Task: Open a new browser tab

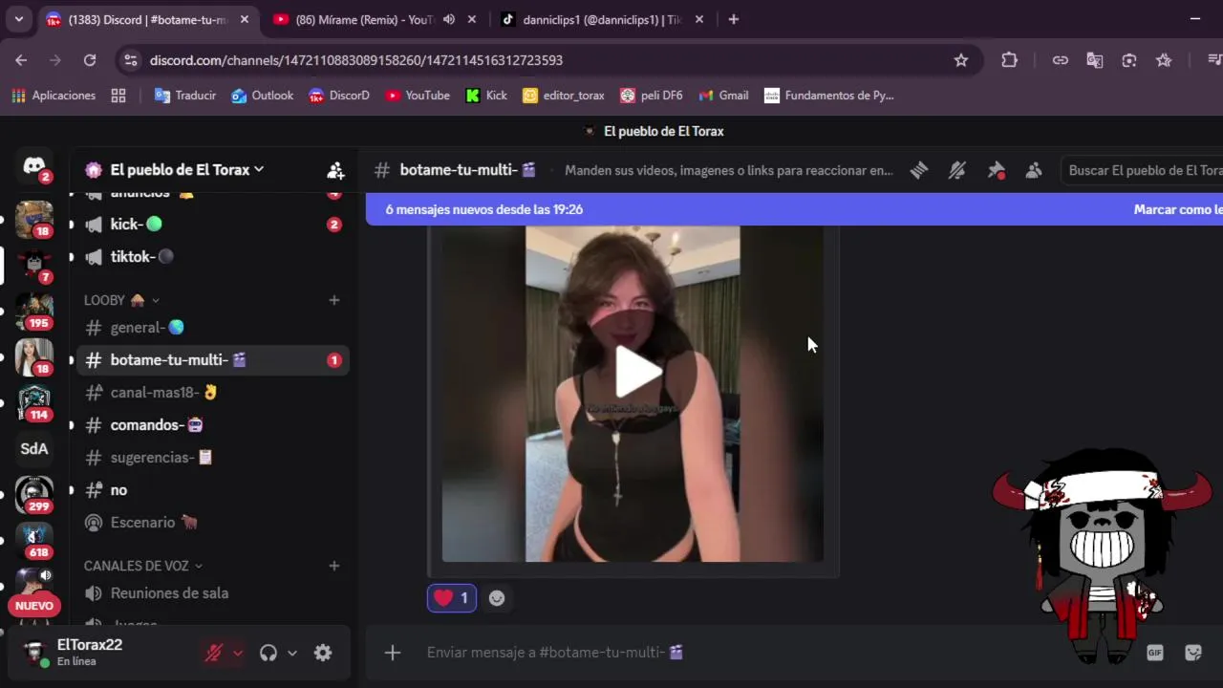Action: point(733,19)
